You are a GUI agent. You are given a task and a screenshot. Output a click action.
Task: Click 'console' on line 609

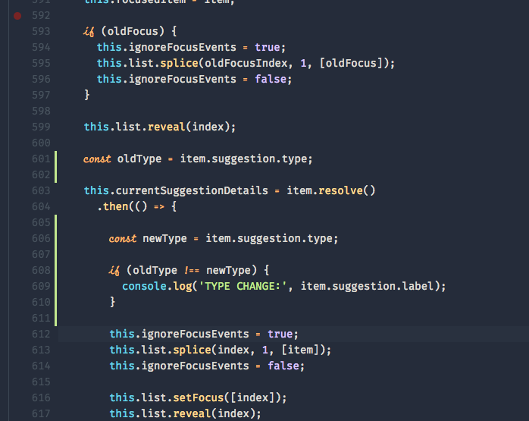(x=145, y=286)
